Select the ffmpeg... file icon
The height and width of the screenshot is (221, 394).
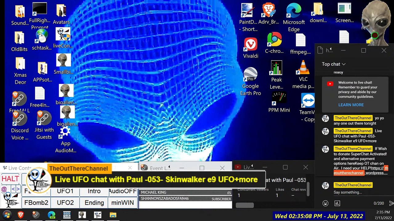(x=300, y=44)
